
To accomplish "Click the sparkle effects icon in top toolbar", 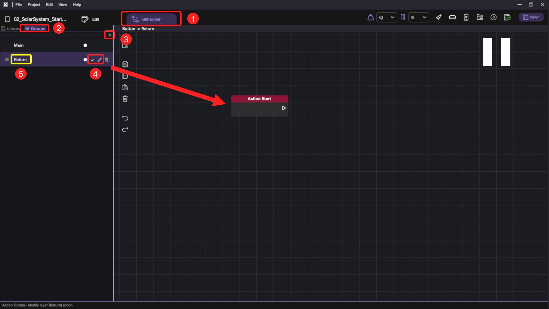I will pos(439,17).
